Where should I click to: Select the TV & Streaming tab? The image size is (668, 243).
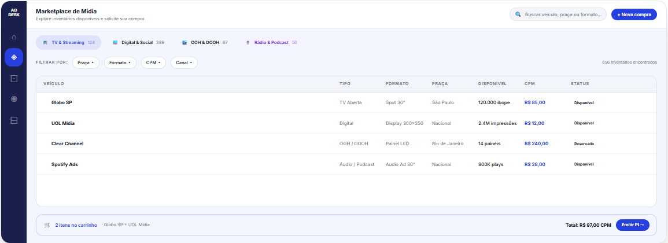click(68, 43)
